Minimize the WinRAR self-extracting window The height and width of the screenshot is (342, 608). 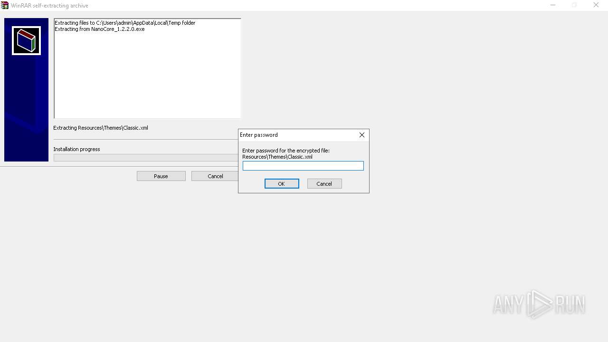coord(553,5)
